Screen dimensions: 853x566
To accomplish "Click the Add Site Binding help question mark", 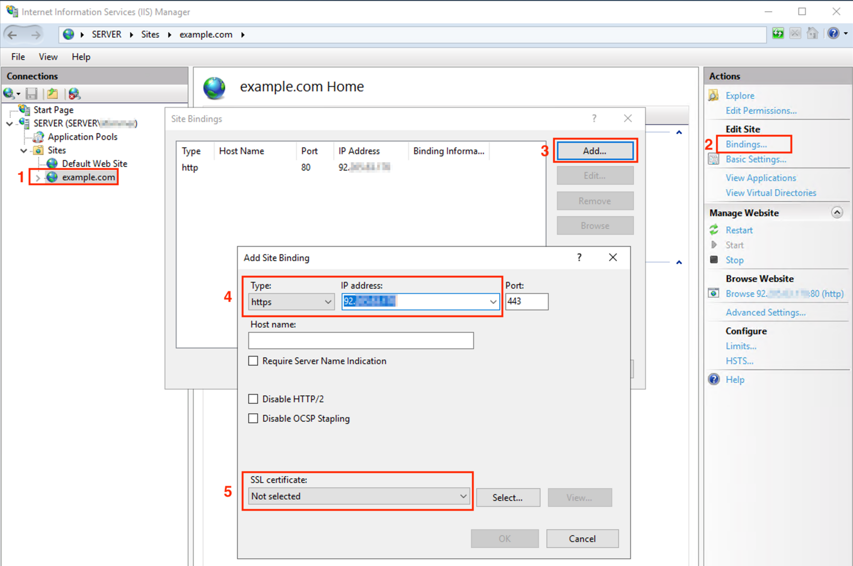I will pos(579,257).
